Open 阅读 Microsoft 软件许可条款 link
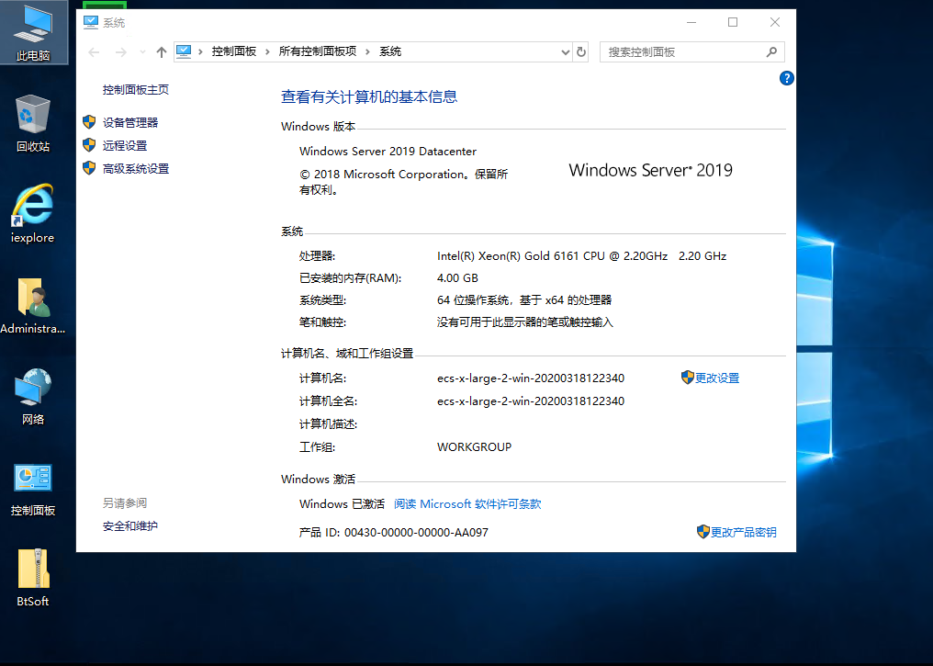The width and height of the screenshot is (933, 666). tap(467, 504)
